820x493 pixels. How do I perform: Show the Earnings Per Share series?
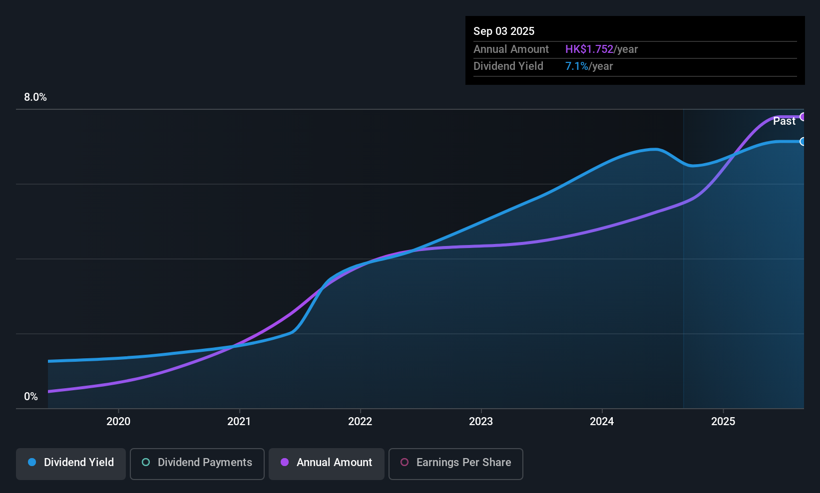[x=455, y=464]
